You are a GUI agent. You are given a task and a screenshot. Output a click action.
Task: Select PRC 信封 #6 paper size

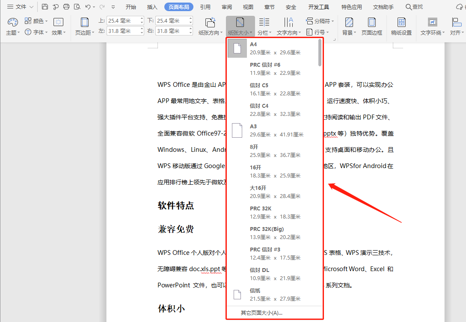pyautogui.click(x=272, y=68)
